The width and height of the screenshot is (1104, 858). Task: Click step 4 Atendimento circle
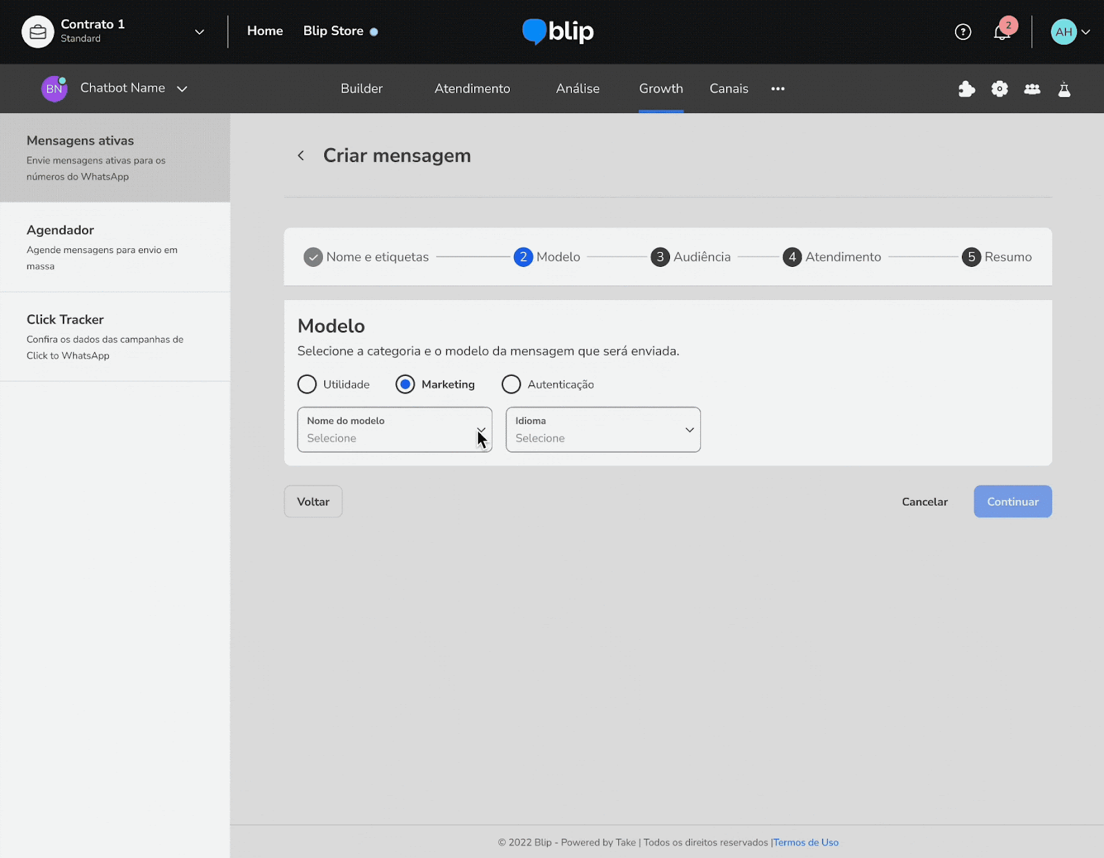click(x=792, y=257)
